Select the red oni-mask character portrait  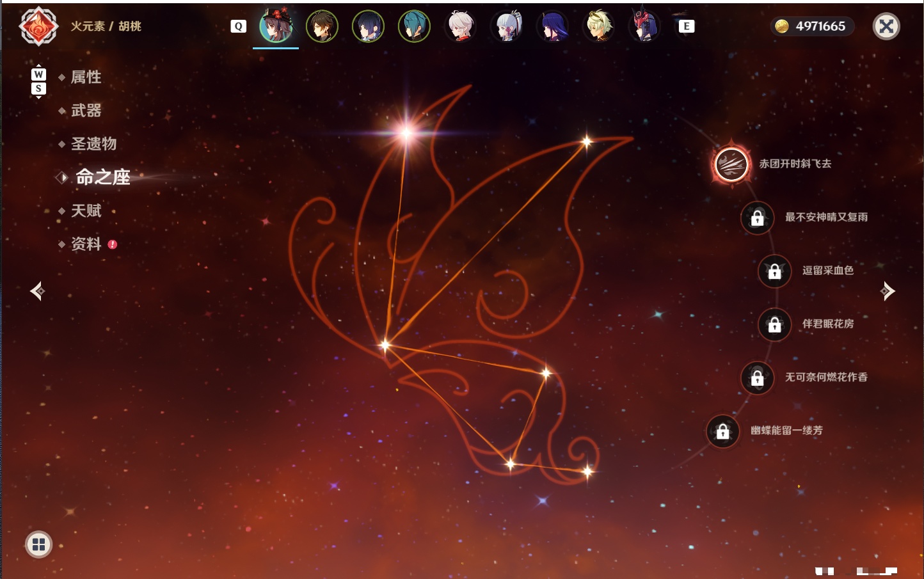coord(644,26)
